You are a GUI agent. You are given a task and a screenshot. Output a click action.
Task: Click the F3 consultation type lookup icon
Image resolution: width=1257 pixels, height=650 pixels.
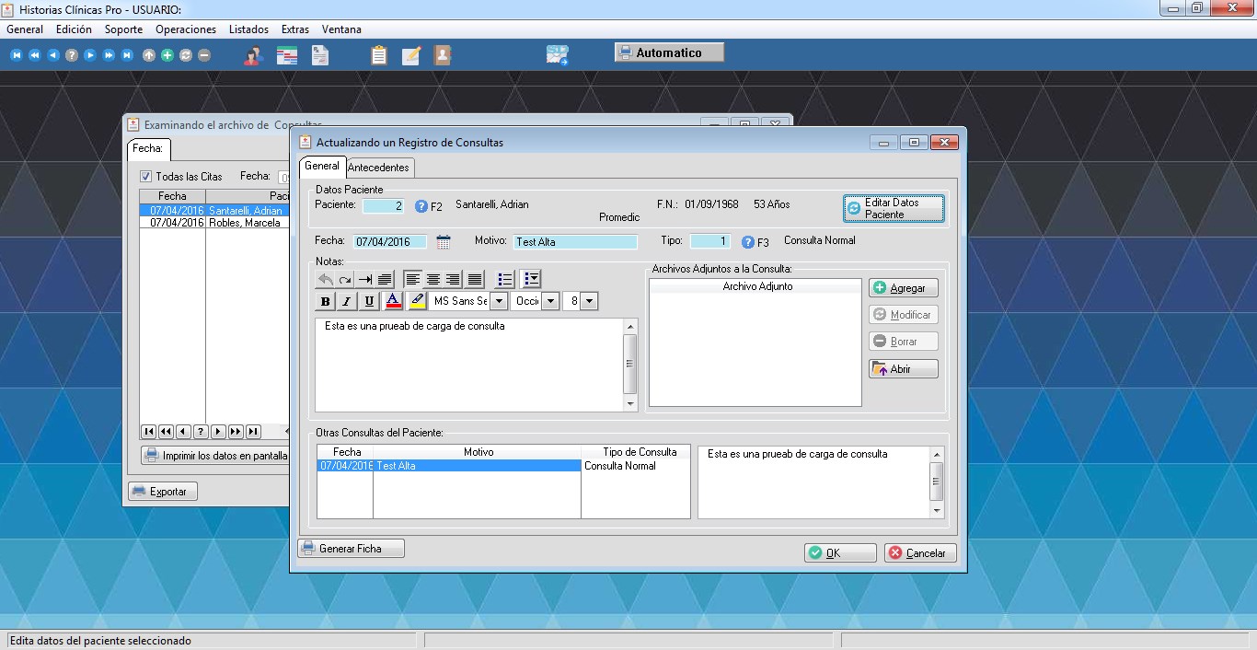[x=749, y=242]
